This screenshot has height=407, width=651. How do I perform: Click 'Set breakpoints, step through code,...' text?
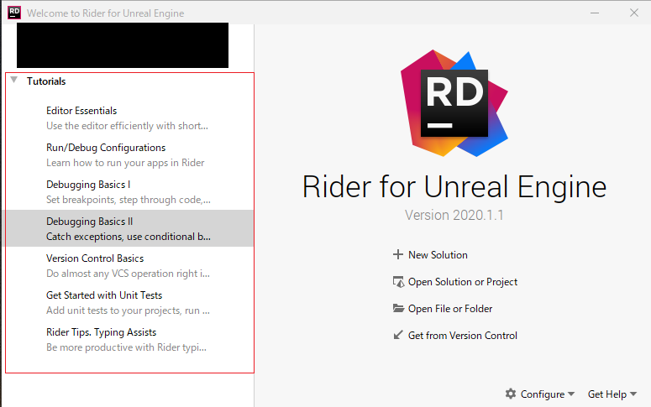[x=129, y=200]
